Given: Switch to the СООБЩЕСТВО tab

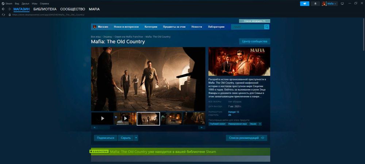Looking at the screenshot, I should click(73, 9).
